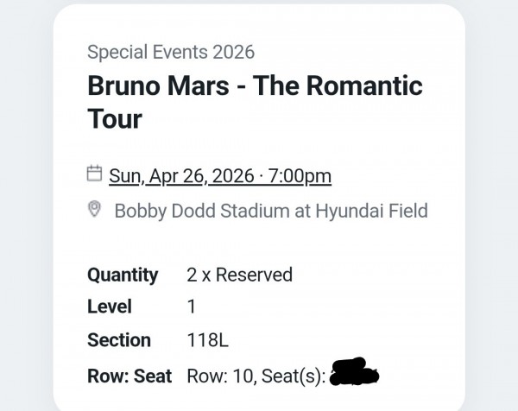Click the Bobby Dodd Stadium venue name
Viewport: 518px width, 411px height.
click(x=207, y=211)
